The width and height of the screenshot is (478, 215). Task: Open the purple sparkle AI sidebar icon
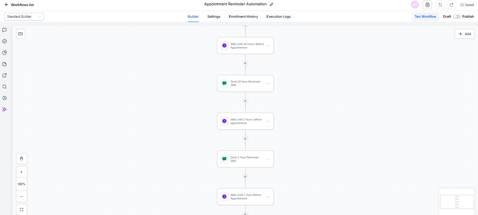5,109
